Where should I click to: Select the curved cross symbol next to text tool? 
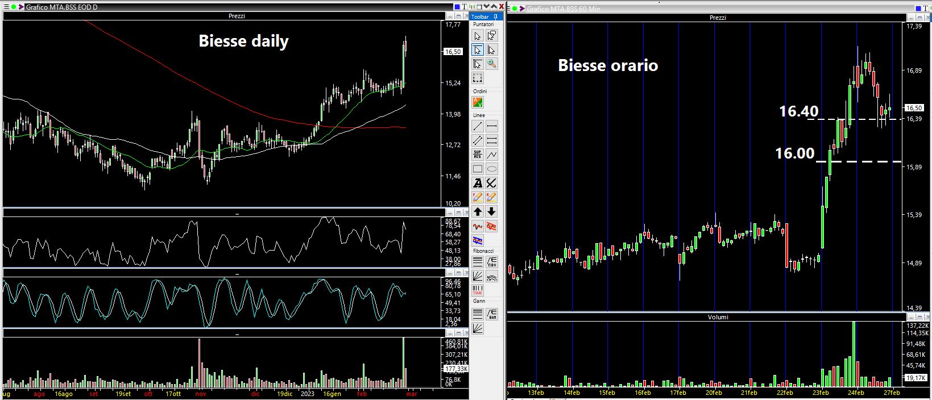[492, 183]
